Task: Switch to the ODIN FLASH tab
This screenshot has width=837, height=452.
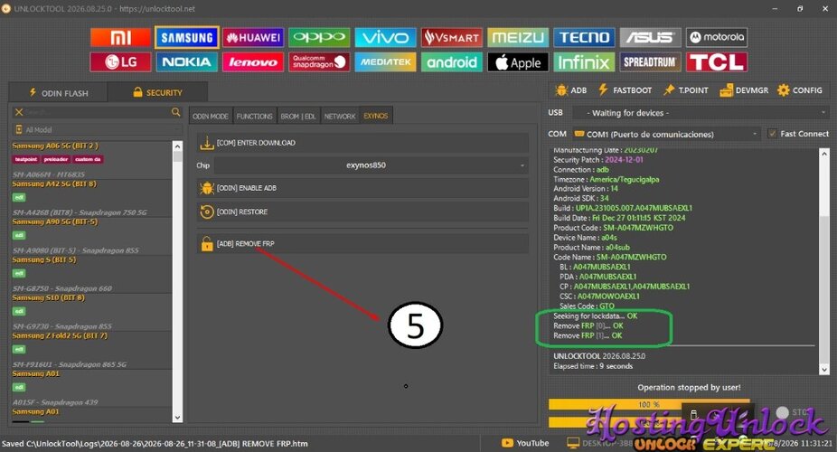Action: pyautogui.click(x=59, y=92)
